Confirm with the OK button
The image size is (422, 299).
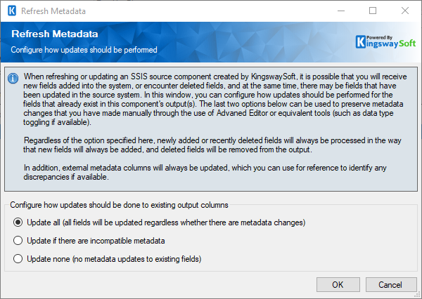click(338, 284)
